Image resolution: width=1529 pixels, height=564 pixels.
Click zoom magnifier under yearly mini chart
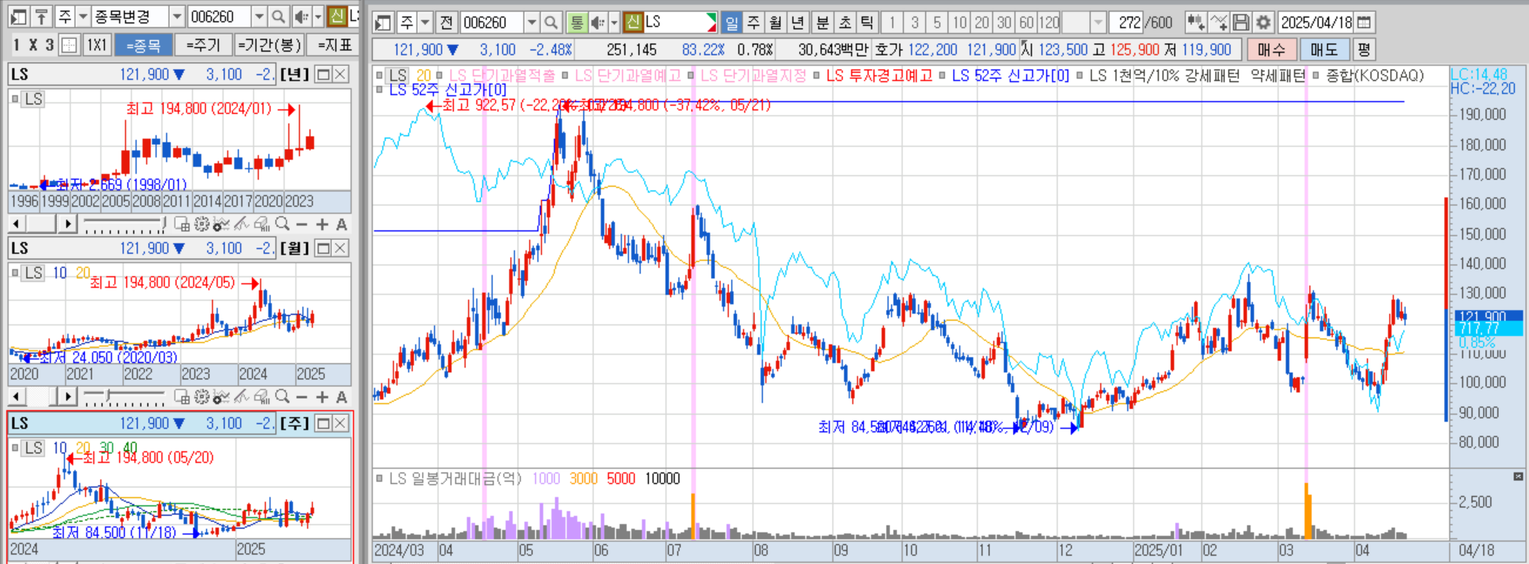tap(282, 224)
